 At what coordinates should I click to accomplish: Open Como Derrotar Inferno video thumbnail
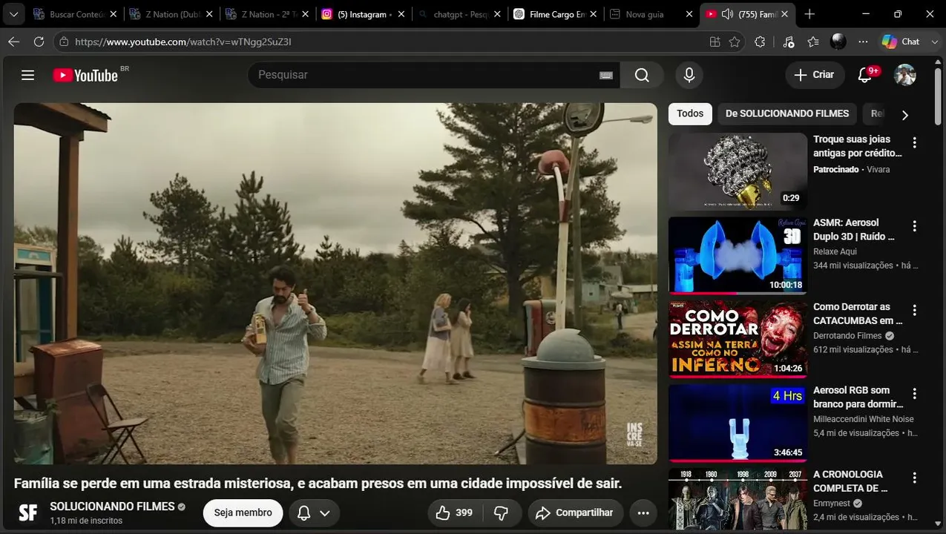point(738,339)
